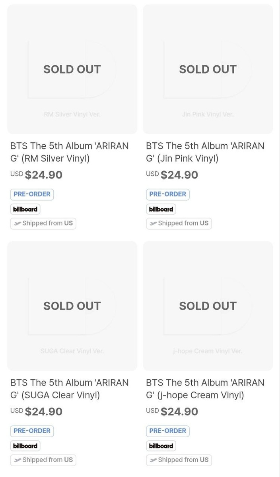The width and height of the screenshot is (280, 477).
Task: Open the 'ARIRANG' (RM Silver Vinyl) title link
Action: [70, 152]
